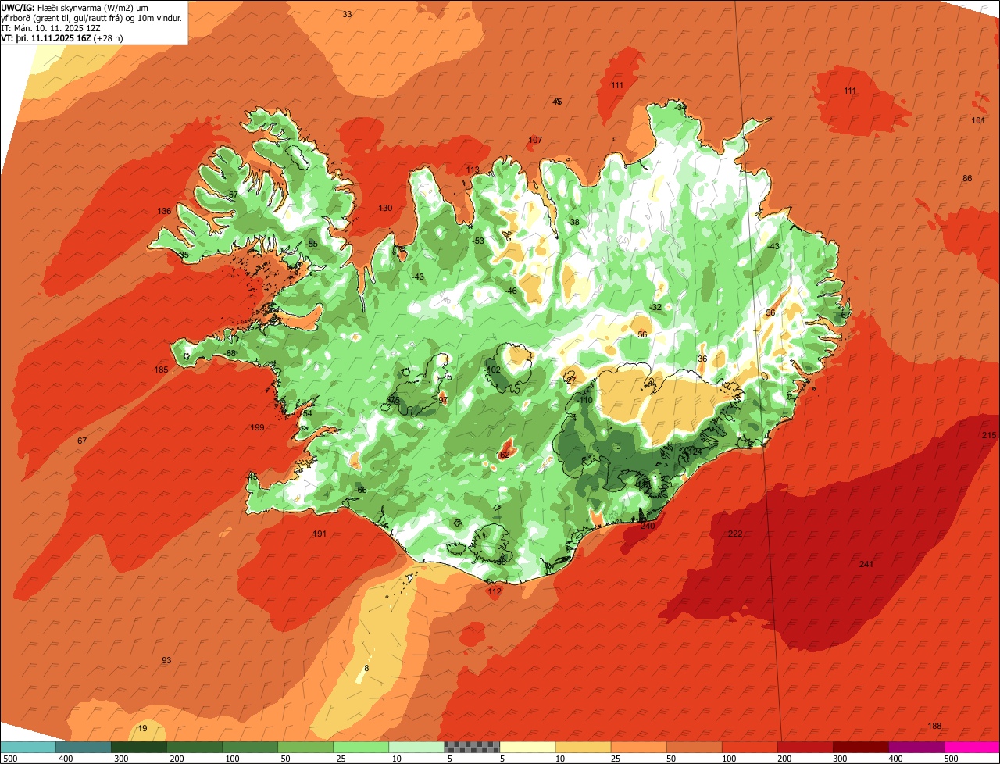1000x764 pixels.
Task: Click the checkered legend swatch between -5 and 5
Action: click(471, 747)
